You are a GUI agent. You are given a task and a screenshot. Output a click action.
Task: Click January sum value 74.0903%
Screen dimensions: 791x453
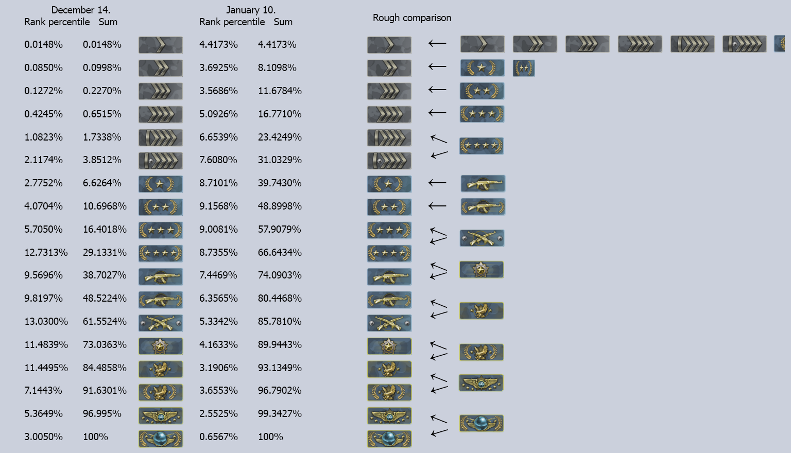tap(280, 275)
